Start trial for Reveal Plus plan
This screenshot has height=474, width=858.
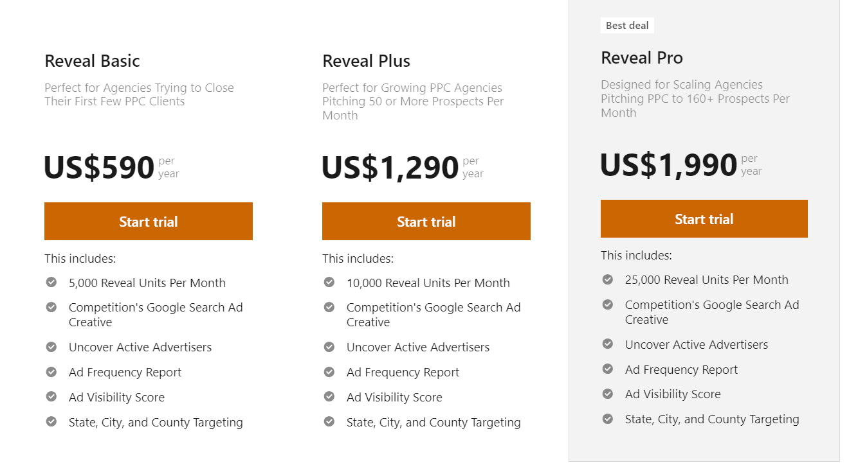(426, 221)
